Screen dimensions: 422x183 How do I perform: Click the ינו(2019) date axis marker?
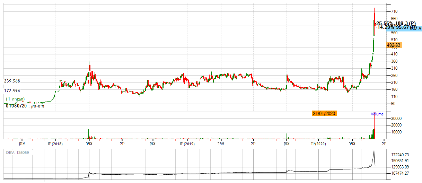[x=186, y=143]
